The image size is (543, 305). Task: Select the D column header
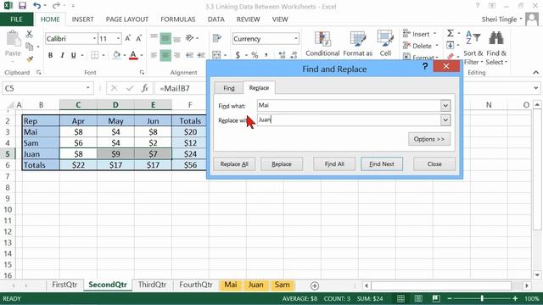click(x=115, y=105)
